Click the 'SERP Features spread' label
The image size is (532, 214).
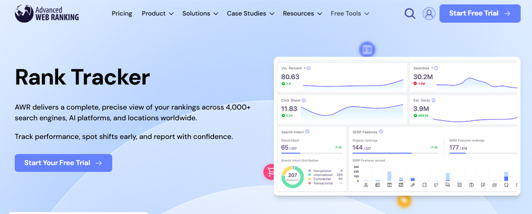369,160
